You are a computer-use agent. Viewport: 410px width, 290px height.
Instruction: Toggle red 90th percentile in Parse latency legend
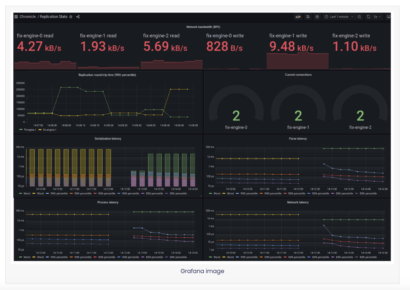[x=294, y=193]
